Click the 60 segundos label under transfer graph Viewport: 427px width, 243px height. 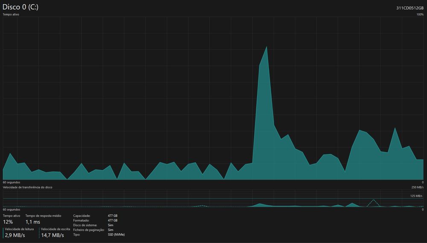12,210
